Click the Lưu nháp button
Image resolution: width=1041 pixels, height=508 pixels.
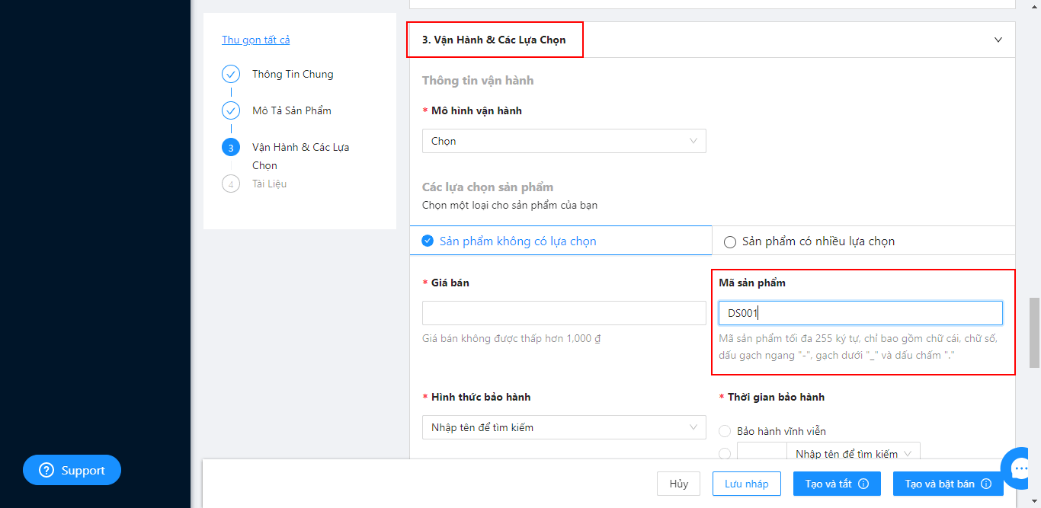click(x=747, y=484)
